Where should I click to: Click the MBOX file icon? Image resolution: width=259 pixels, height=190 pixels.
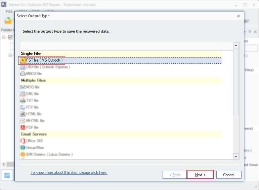(x=23, y=74)
